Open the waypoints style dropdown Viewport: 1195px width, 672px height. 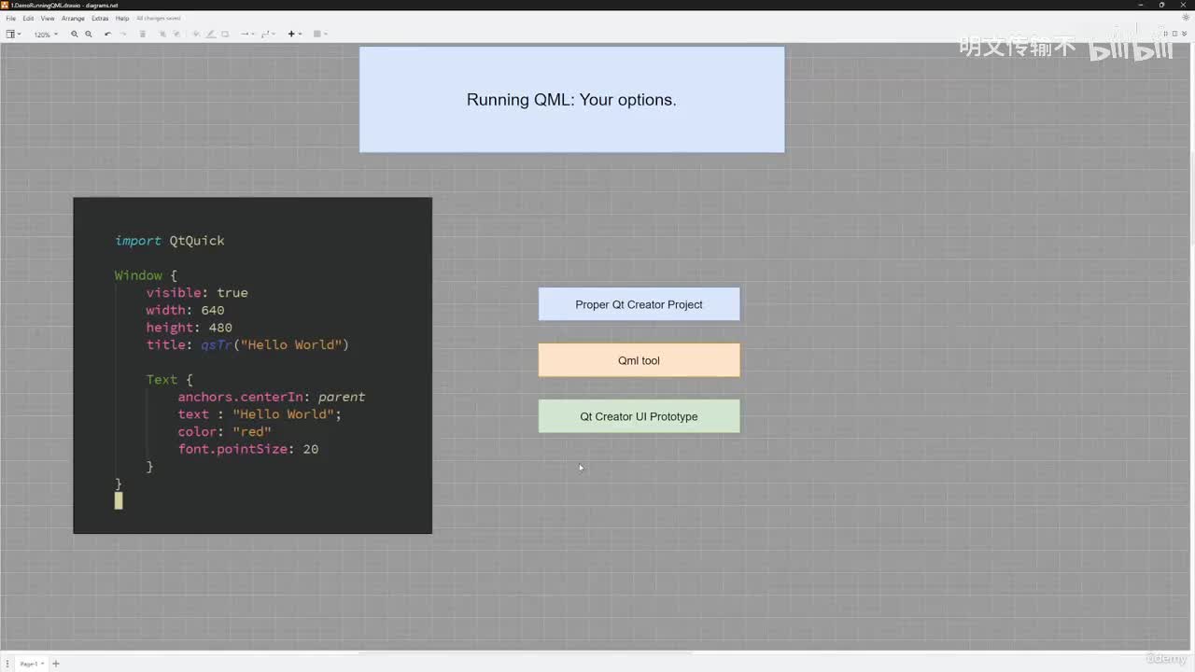point(267,35)
